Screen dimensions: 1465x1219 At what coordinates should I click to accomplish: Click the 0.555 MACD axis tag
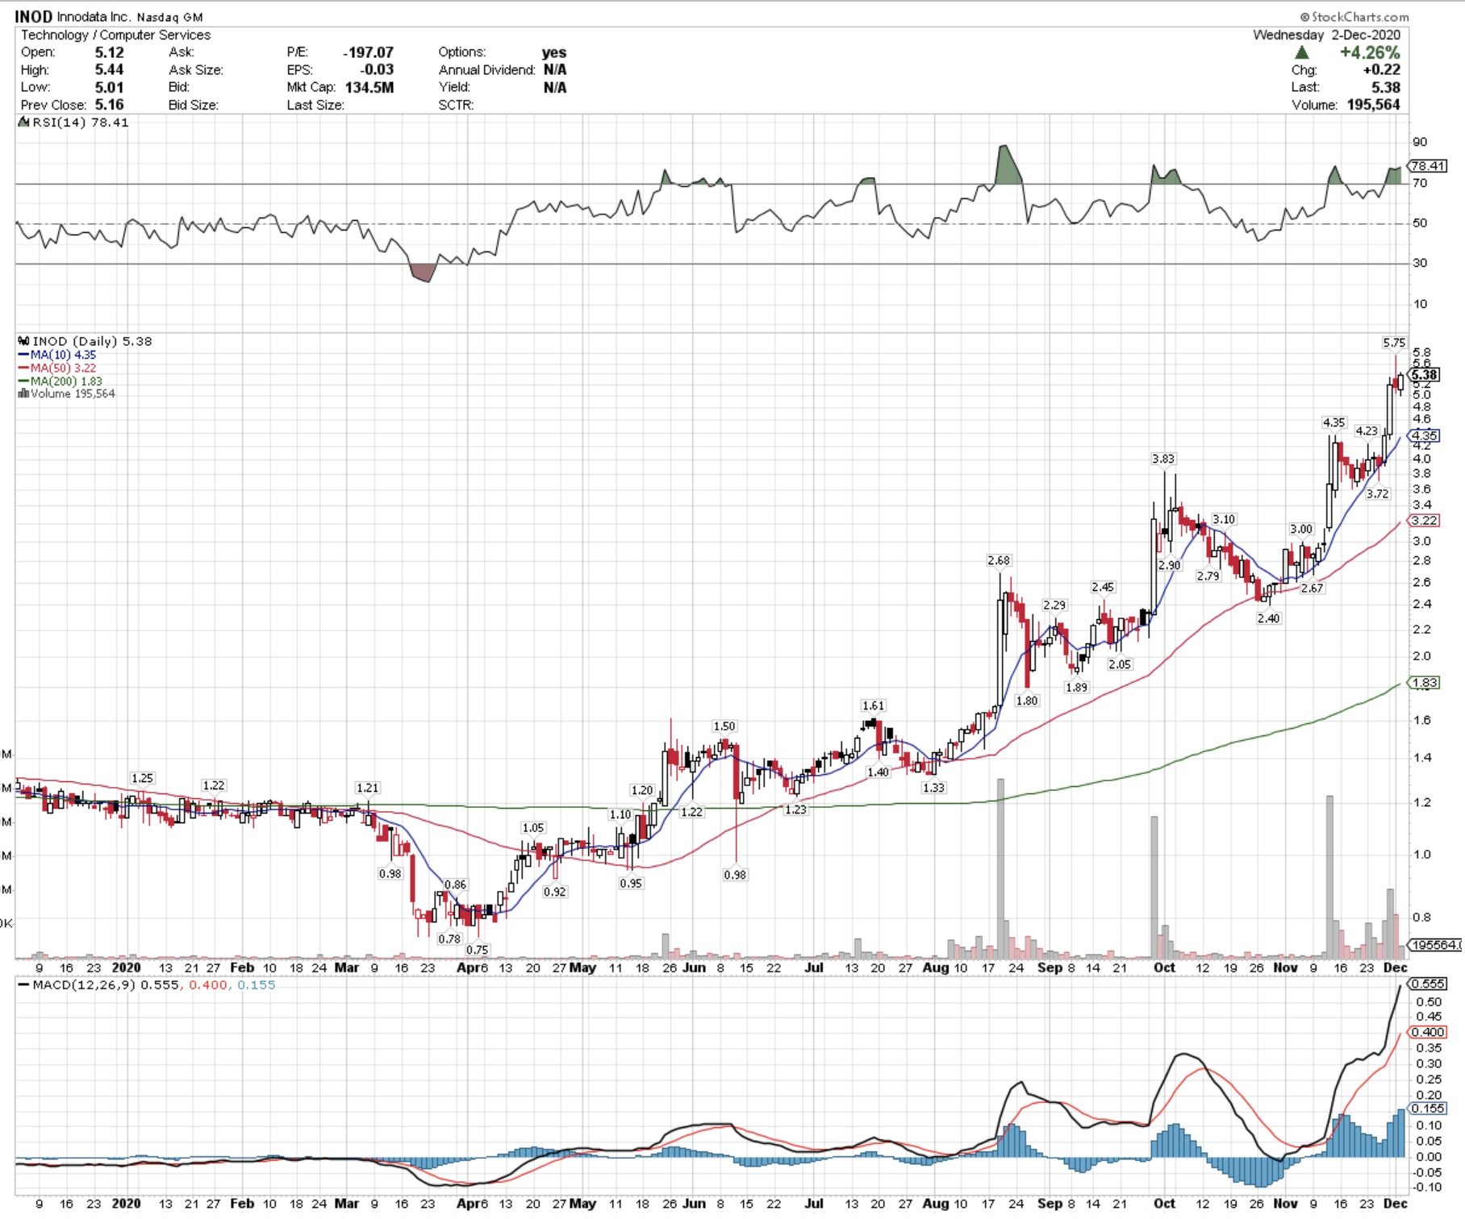[x=1427, y=984]
